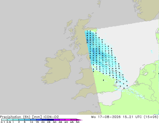Click the 1–2 mm legend color swatch
This screenshot has width=159, height=123.
coord(16,120)
